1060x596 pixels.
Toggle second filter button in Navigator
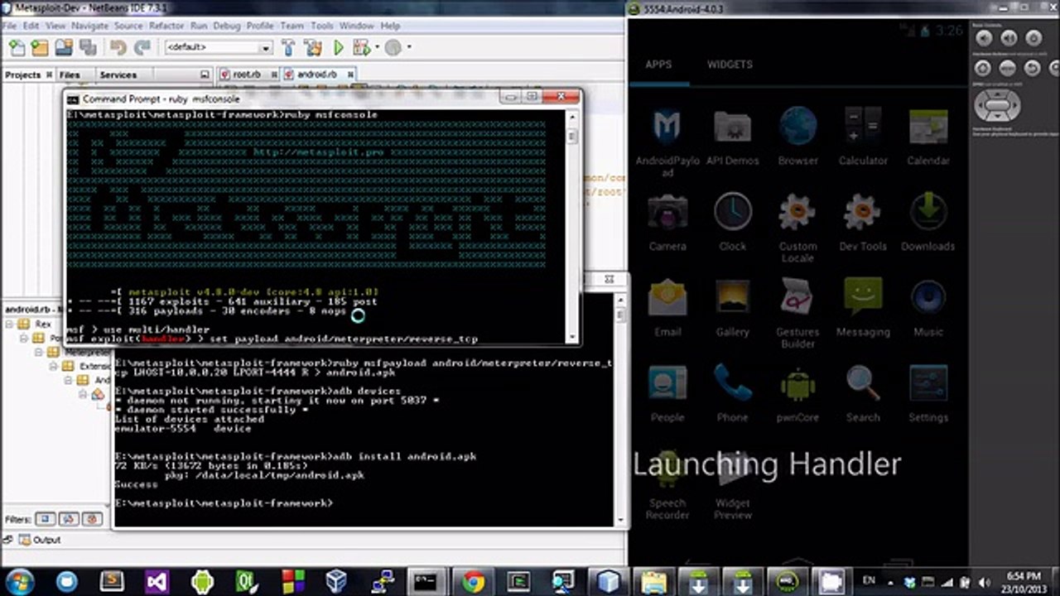point(70,519)
